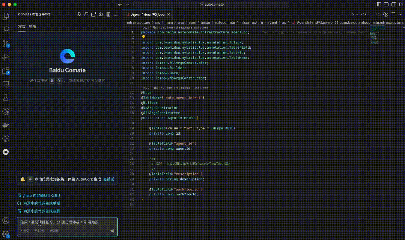Expand the po breadcrumb segment

click(x=284, y=22)
